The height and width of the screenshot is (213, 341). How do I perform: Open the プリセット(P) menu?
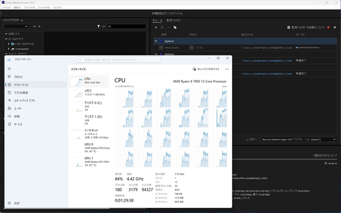(29, 8)
